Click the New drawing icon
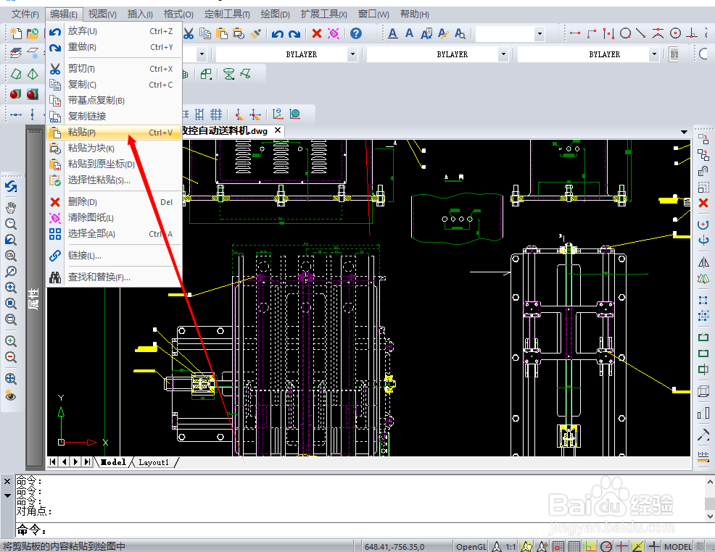This screenshot has height=552, width=715. (x=16, y=33)
